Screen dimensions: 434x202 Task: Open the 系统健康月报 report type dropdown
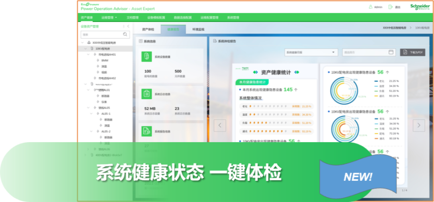(311, 52)
